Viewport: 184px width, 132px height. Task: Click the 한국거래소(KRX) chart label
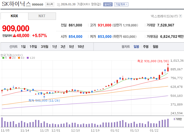click(x=12, y=55)
